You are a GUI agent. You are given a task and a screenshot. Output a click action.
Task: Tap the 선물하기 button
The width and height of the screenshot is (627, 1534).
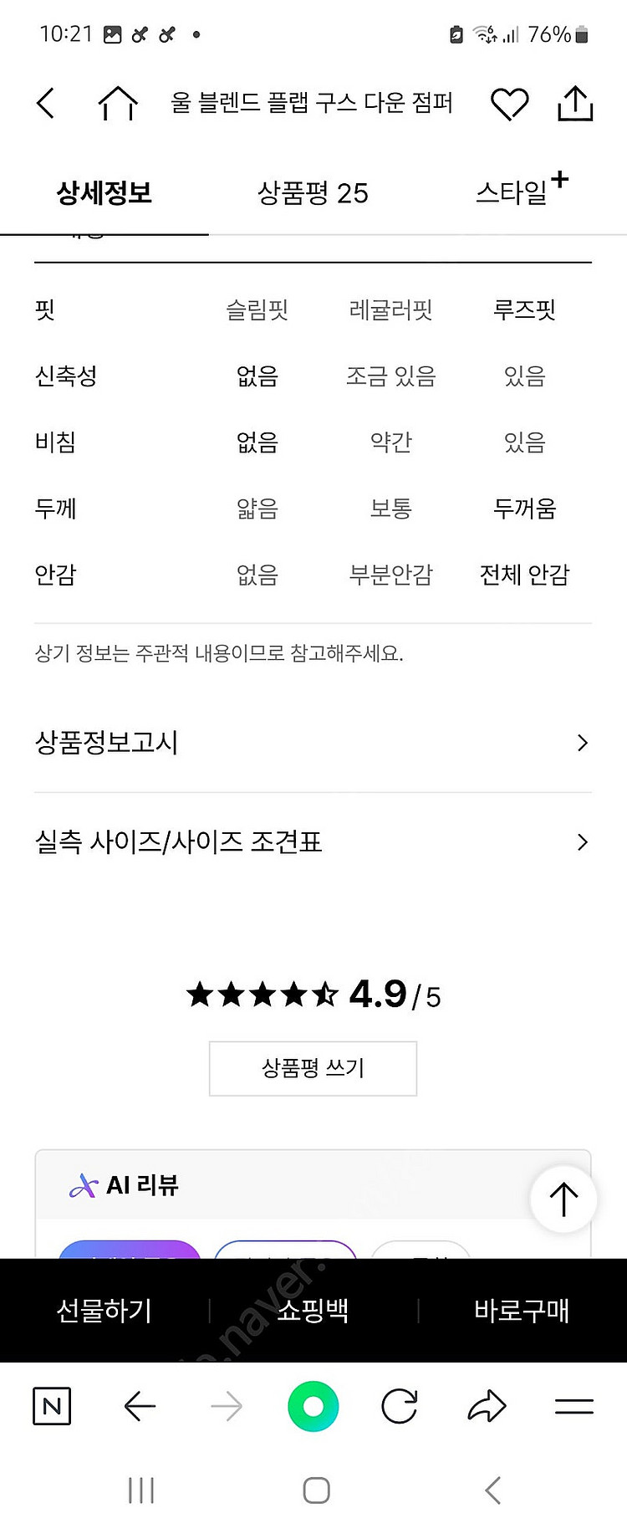click(x=104, y=1311)
